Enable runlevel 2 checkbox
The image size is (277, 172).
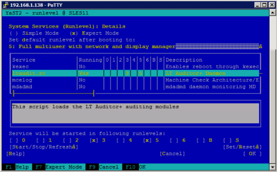click(x=71, y=141)
